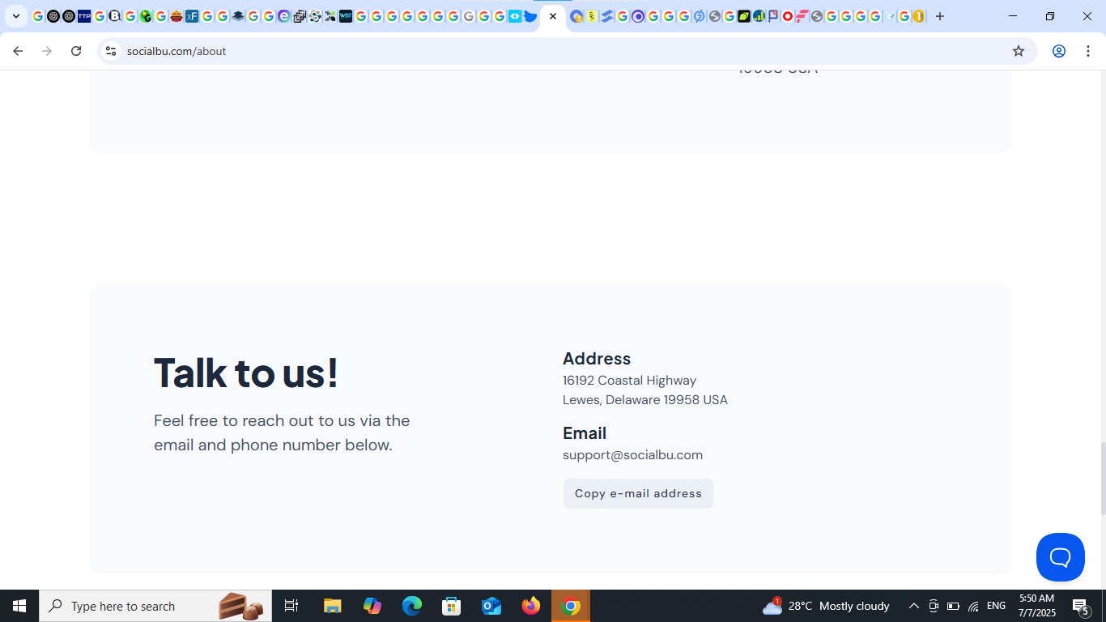Open Task View on the taskbar
Viewport: 1106px width, 622px height.
pos(291,606)
